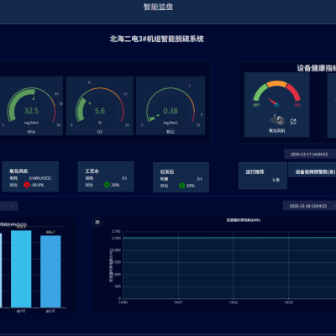Click the red down indicator at -99.8%
This screenshot has width=336, height=336.
coord(27,185)
